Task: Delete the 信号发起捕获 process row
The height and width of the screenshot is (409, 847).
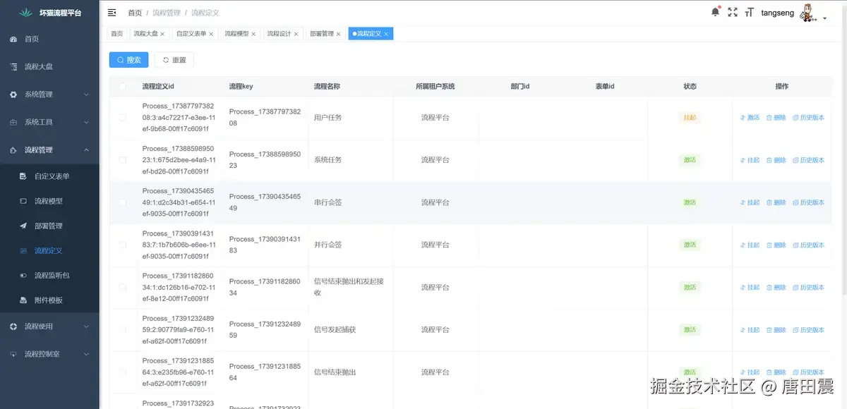Action: pos(776,329)
